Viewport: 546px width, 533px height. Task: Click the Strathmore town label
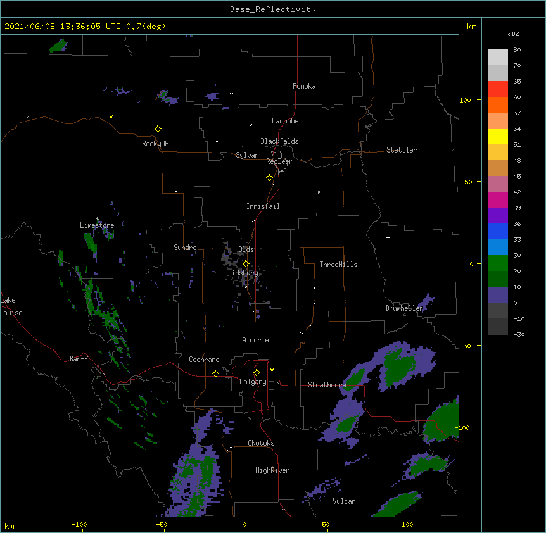point(327,385)
